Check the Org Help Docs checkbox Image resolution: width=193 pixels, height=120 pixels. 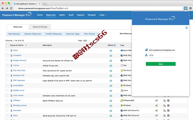[7, 70]
